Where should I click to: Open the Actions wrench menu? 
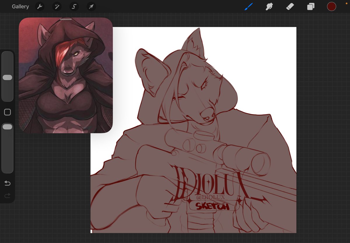[x=40, y=6]
